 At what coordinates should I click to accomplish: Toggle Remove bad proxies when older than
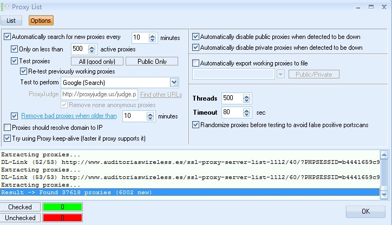pyautogui.click(x=14, y=116)
